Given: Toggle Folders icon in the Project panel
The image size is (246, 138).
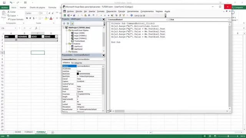Looking at the screenshot, I should point(72,23).
